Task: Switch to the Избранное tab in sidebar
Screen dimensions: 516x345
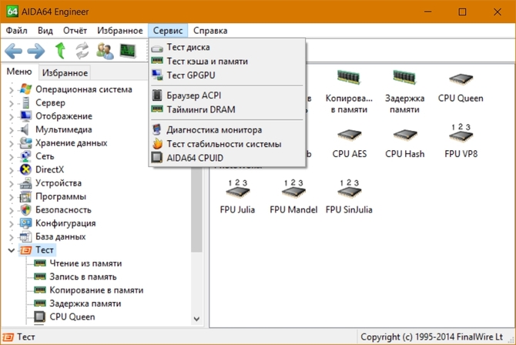Action: (65, 72)
